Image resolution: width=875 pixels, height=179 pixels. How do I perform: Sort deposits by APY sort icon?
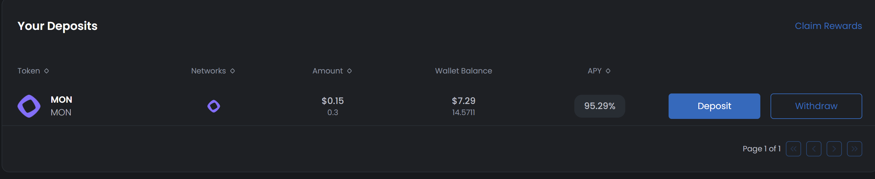tap(608, 71)
